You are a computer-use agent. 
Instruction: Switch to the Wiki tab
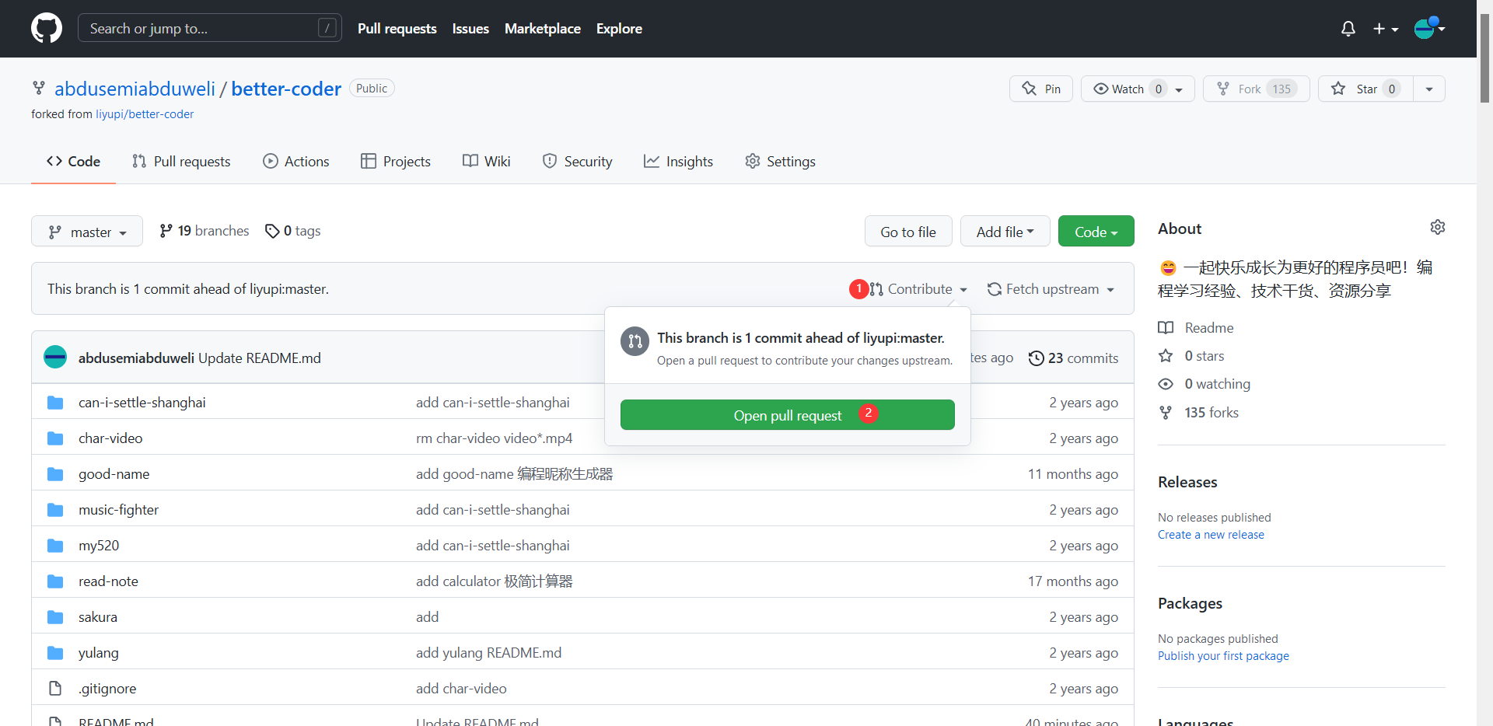click(487, 162)
